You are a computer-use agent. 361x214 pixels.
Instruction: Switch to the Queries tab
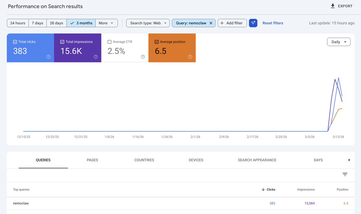pos(43,160)
